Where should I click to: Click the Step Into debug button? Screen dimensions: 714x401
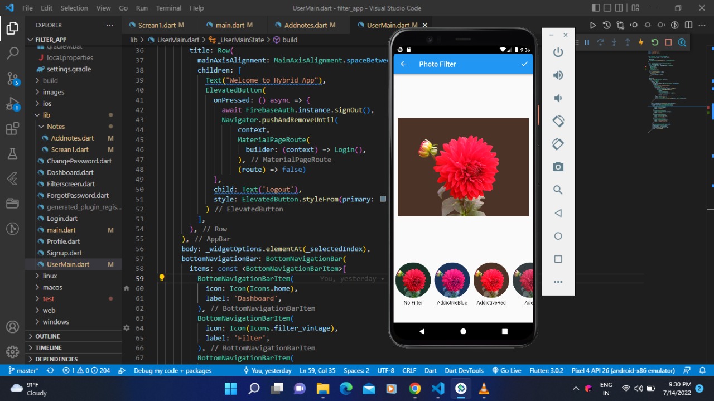[x=614, y=42]
